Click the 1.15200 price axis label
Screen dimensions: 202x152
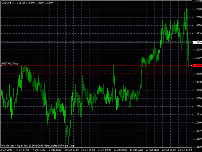[x=197, y=58]
